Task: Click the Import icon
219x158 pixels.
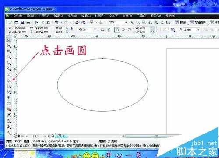Action: click(77, 22)
